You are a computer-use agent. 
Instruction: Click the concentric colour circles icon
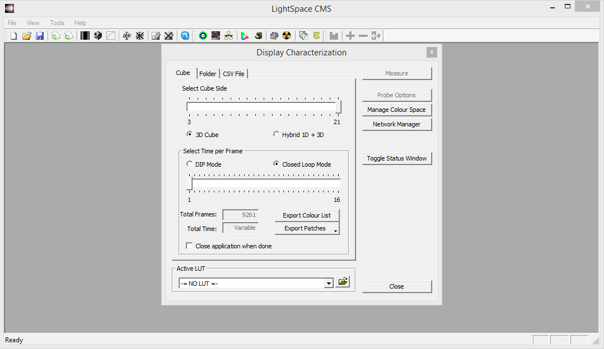(x=203, y=36)
